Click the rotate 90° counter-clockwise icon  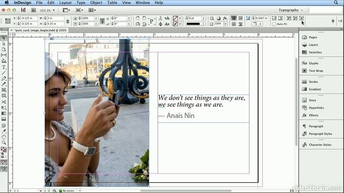144,18
